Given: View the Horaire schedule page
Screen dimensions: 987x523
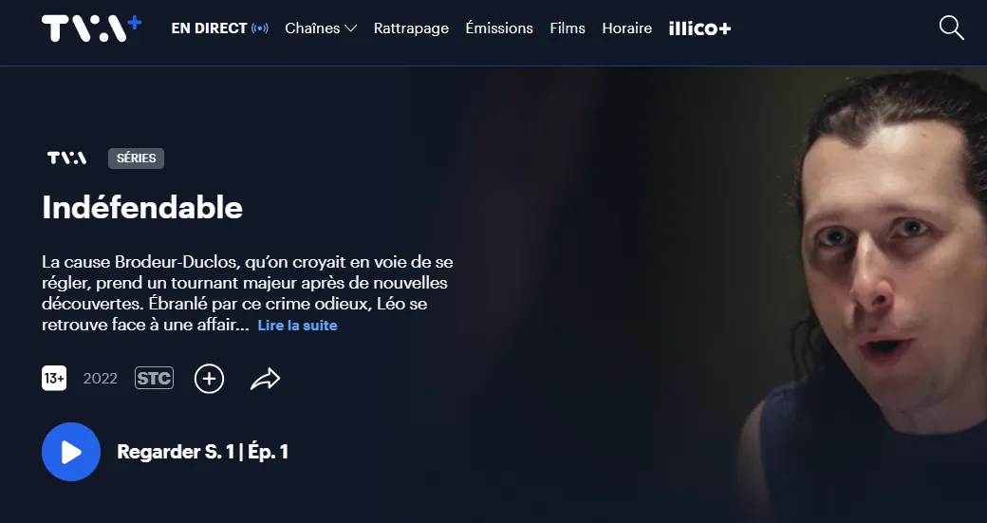Looking at the screenshot, I should (x=627, y=28).
